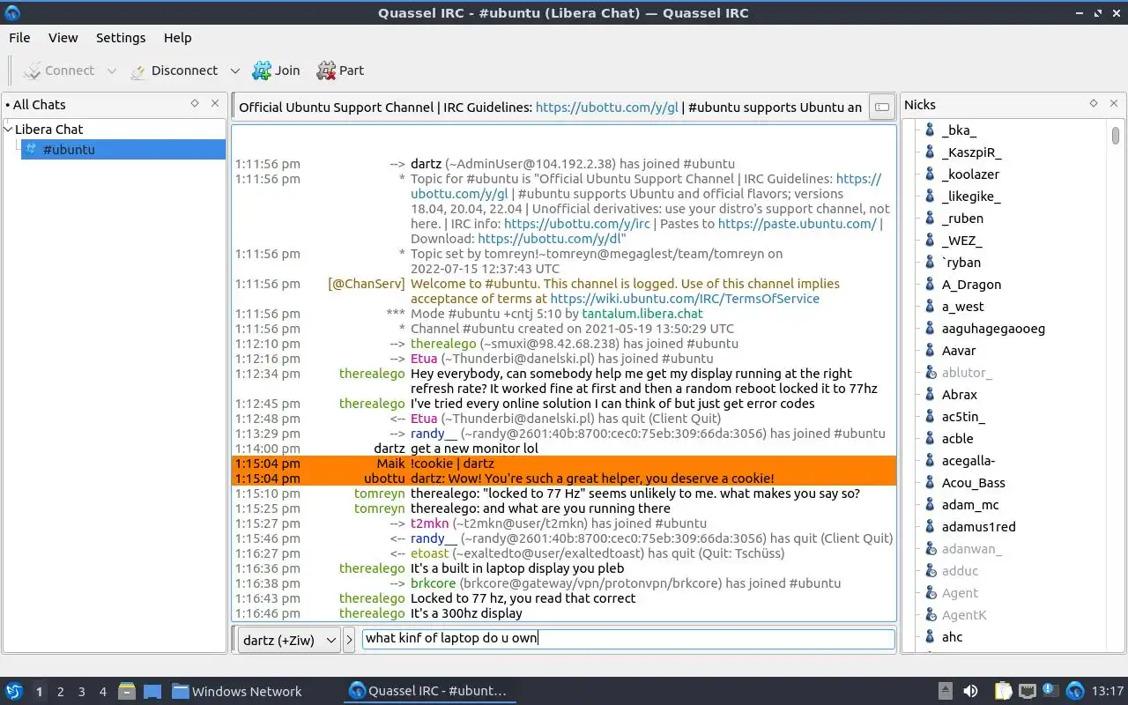Screen dimensions: 1128x705
Task: Click into the message input field
Action: 628,639
